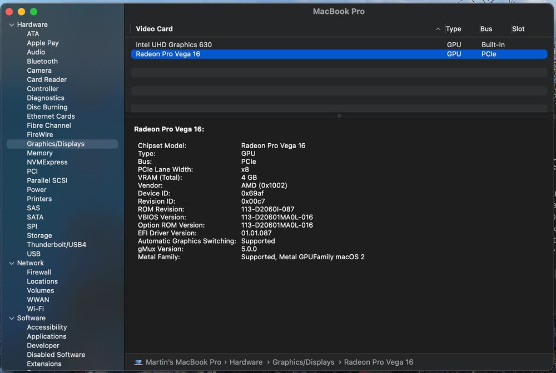The height and width of the screenshot is (373, 556).
Task: Open Camera in the sidebar
Action: pos(39,71)
